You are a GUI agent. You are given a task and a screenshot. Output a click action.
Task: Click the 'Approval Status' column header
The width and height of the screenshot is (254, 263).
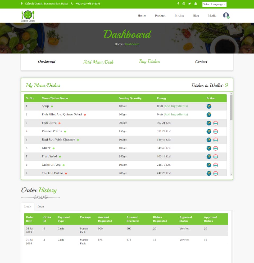click(x=186, y=219)
